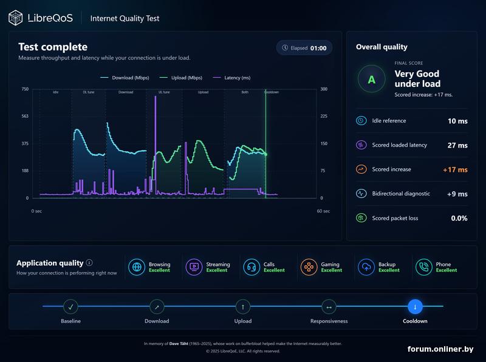This screenshot has height=362, width=486.
Task: Click the Backup cloud upload icon
Action: pyautogui.click(x=366, y=267)
